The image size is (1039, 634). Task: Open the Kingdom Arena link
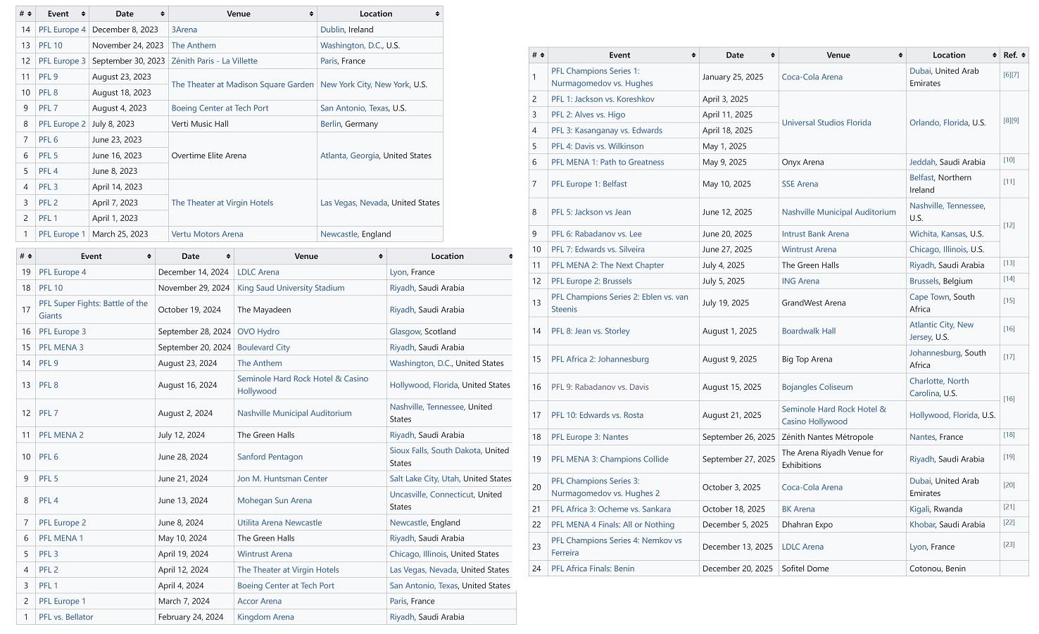265,617
